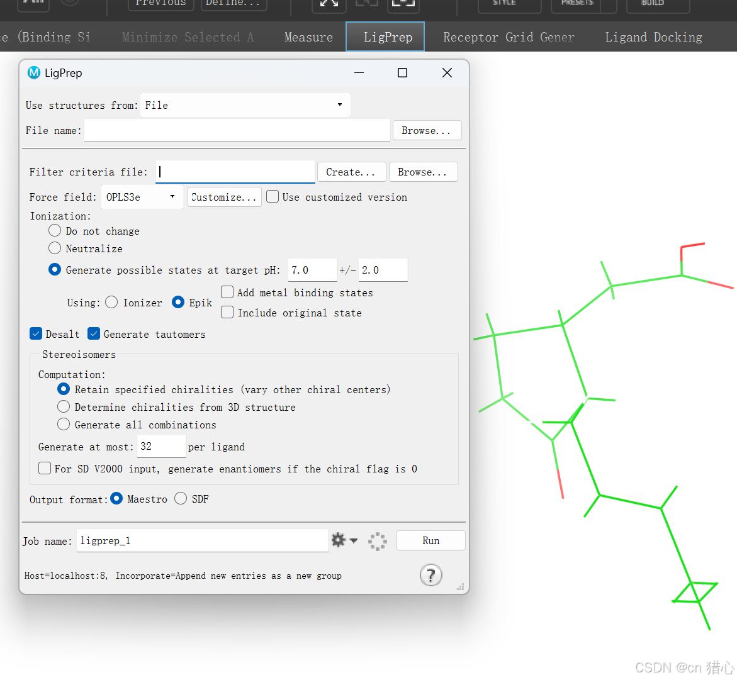The image size is (737, 680).
Task: Switch to the LigPrep tab
Action: click(x=385, y=36)
